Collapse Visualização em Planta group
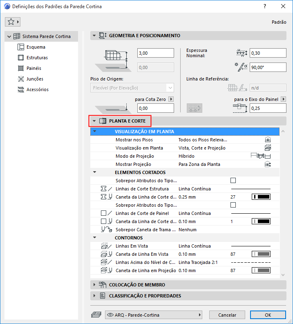 coord(95,131)
